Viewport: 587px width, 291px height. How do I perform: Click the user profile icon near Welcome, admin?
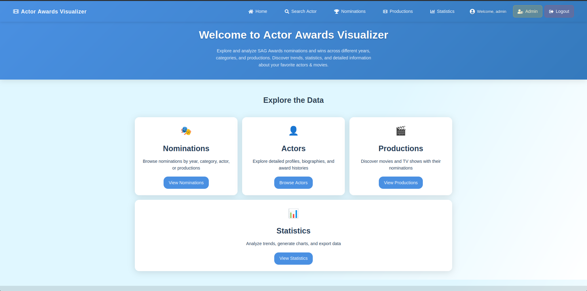[472, 11]
